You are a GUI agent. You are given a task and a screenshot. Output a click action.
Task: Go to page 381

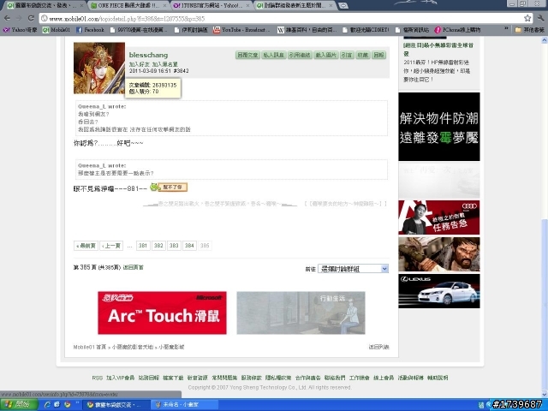point(143,246)
